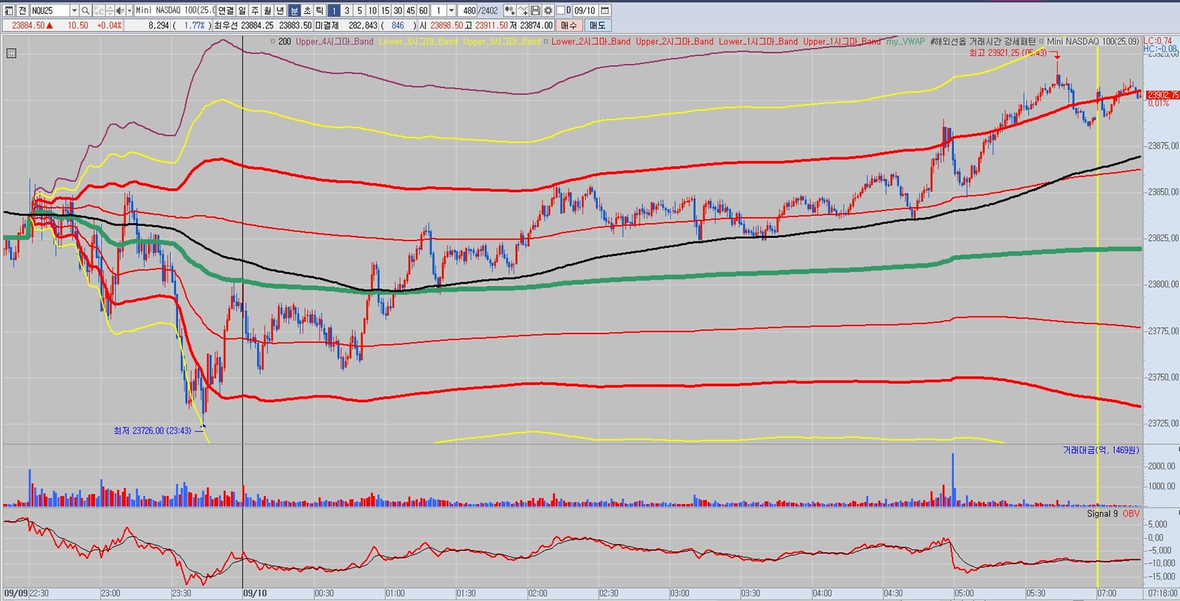Viewport: 1180px width, 601px height.
Task: Click the speaker sound icon in toolbar
Action: coord(120,10)
